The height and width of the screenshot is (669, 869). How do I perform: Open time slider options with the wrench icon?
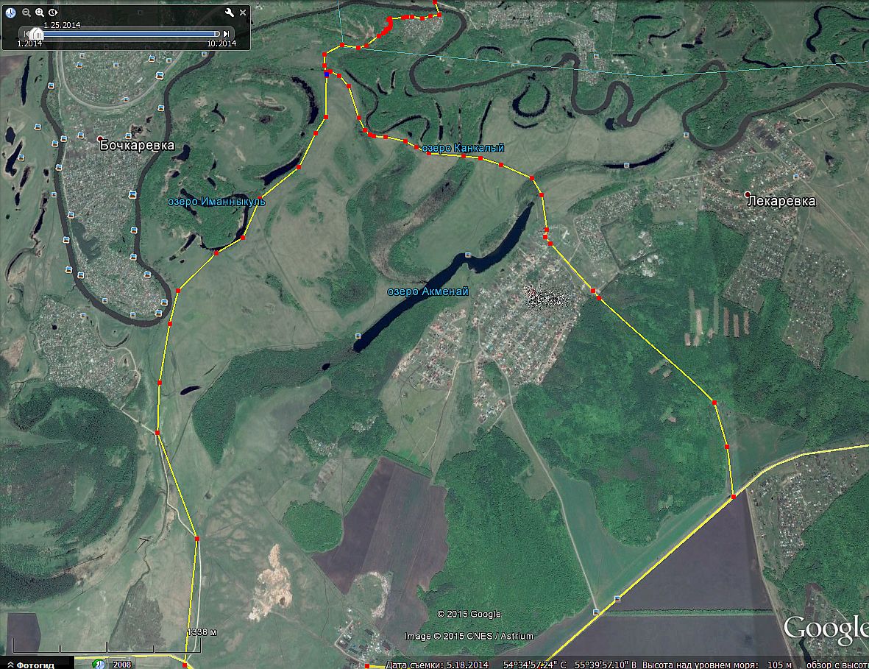pos(229,13)
